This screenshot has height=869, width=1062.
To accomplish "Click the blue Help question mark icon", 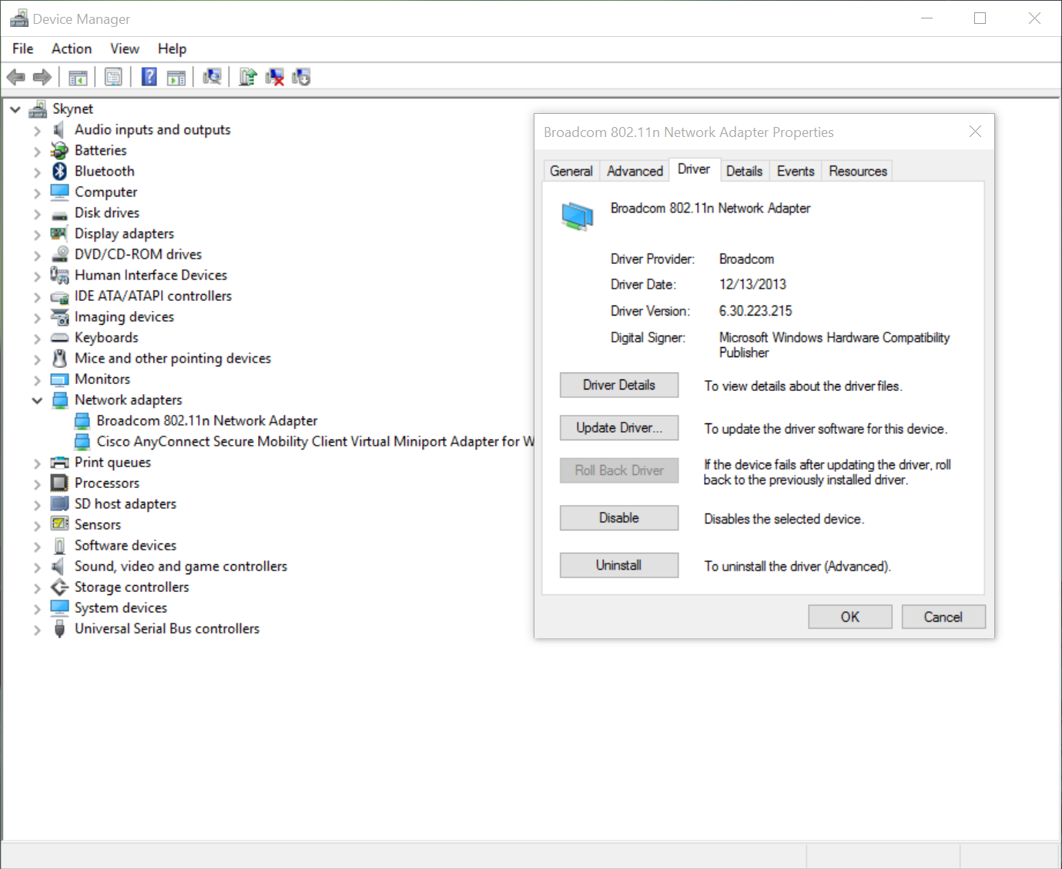I will (x=149, y=77).
